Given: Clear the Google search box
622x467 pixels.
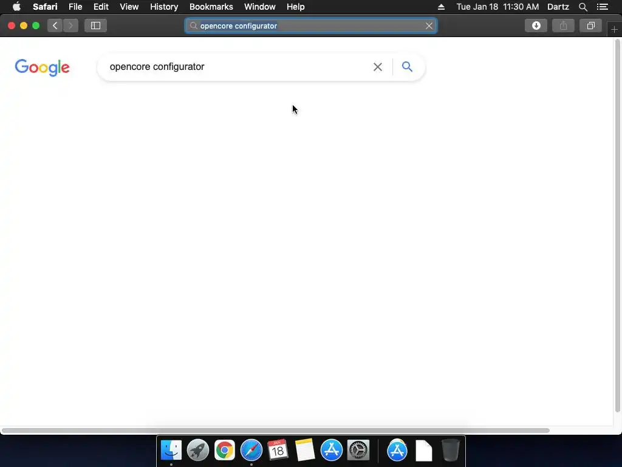Looking at the screenshot, I should click(x=378, y=67).
